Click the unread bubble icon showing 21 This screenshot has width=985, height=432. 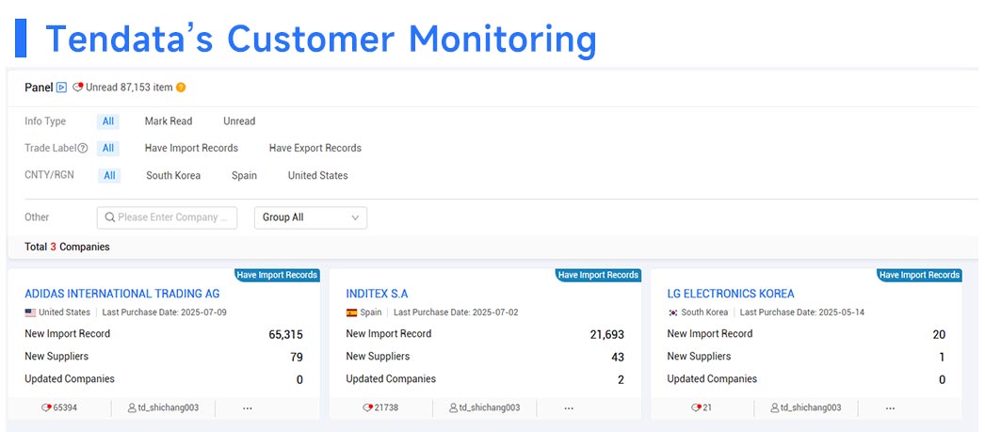click(x=695, y=408)
